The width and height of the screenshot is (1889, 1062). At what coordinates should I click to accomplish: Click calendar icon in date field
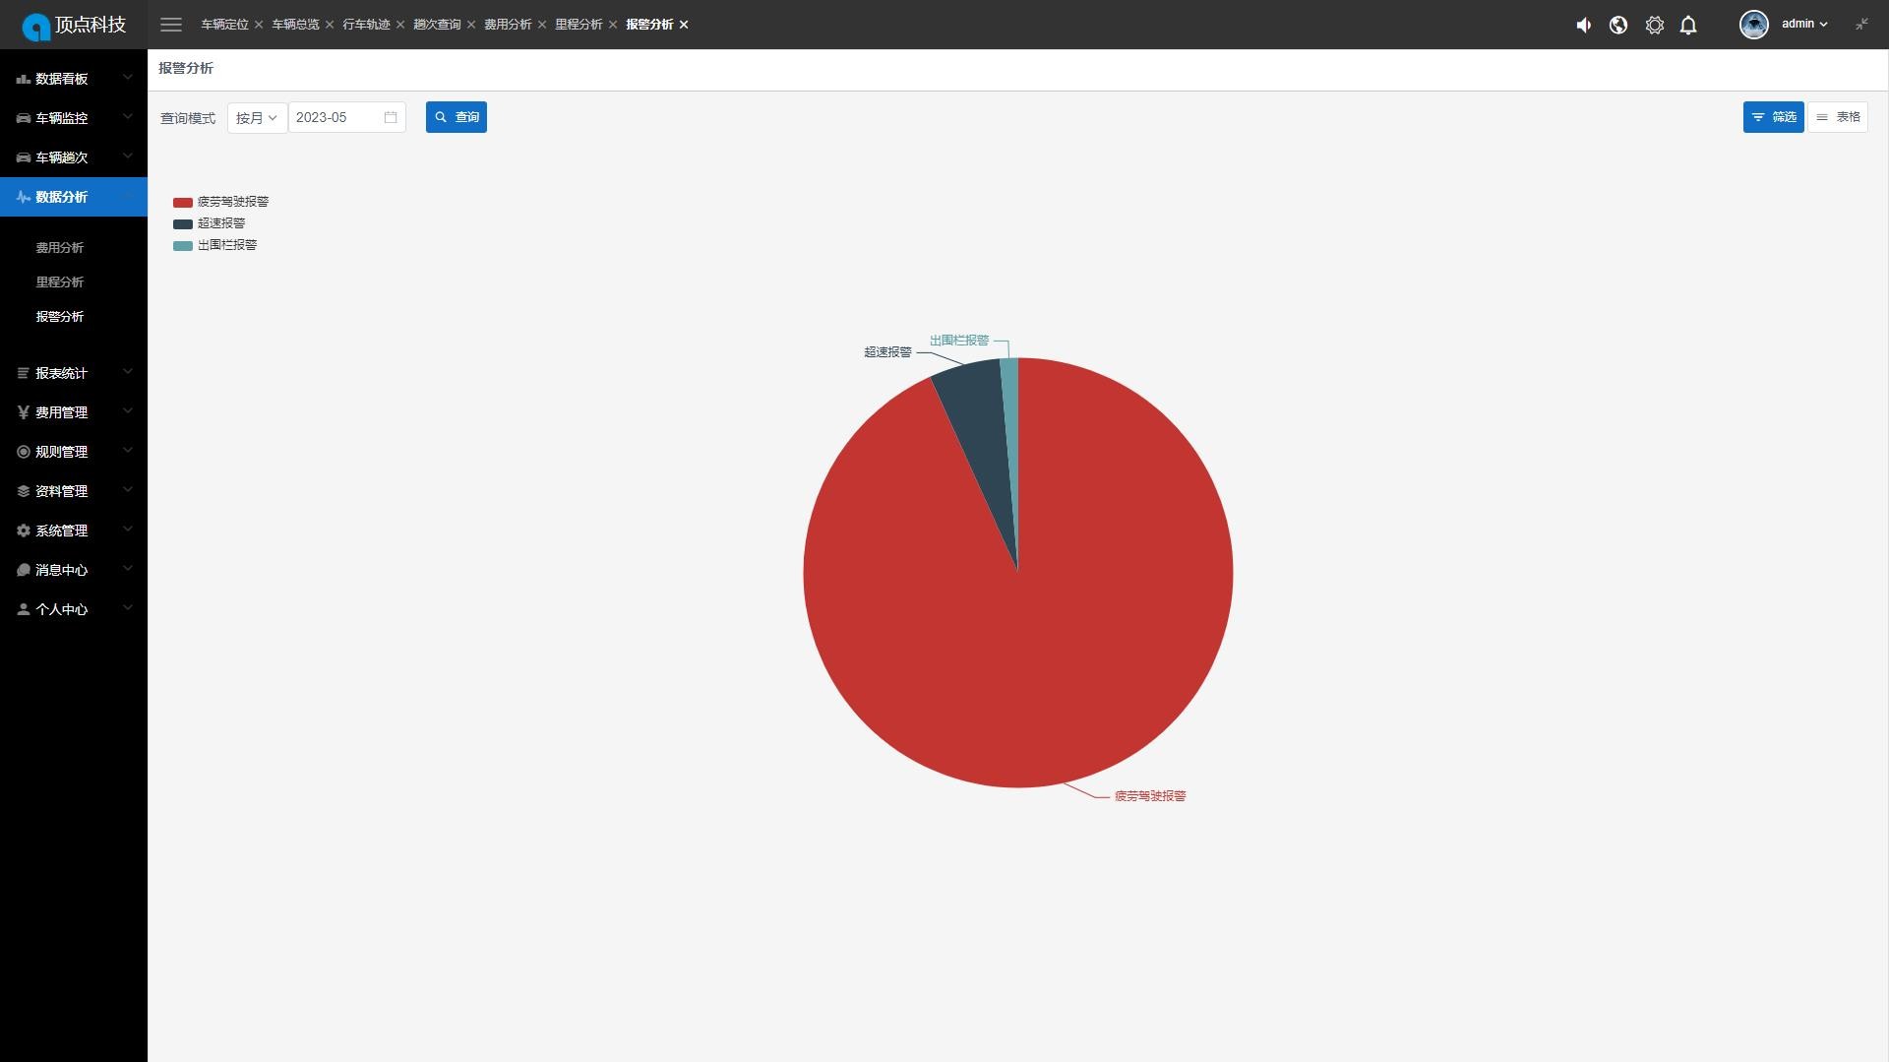pyautogui.click(x=391, y=117)
